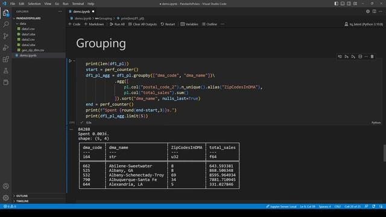386x217 pixels.
Task: Open more cell actions ellipsis
Action: point(366,57)
